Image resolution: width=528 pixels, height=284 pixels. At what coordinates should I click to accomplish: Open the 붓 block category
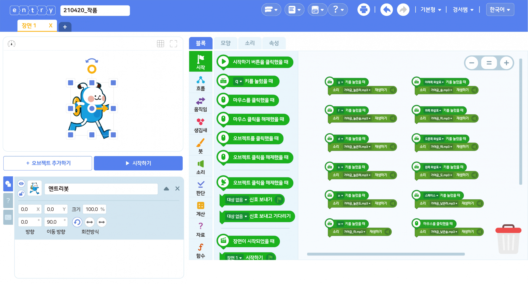(x=201, y=146)
